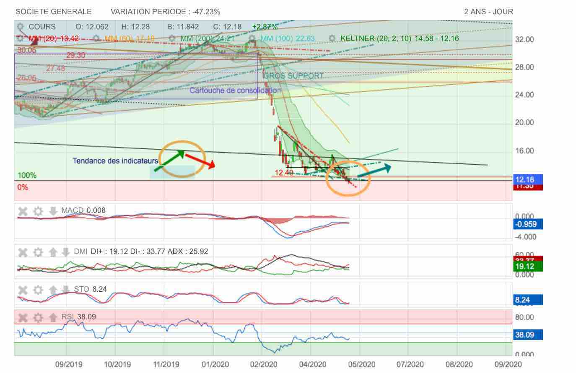Click the blue RSI 38.09 value tag
The height and width of the screenshot is (373, 576).
(x=528, y=335)
